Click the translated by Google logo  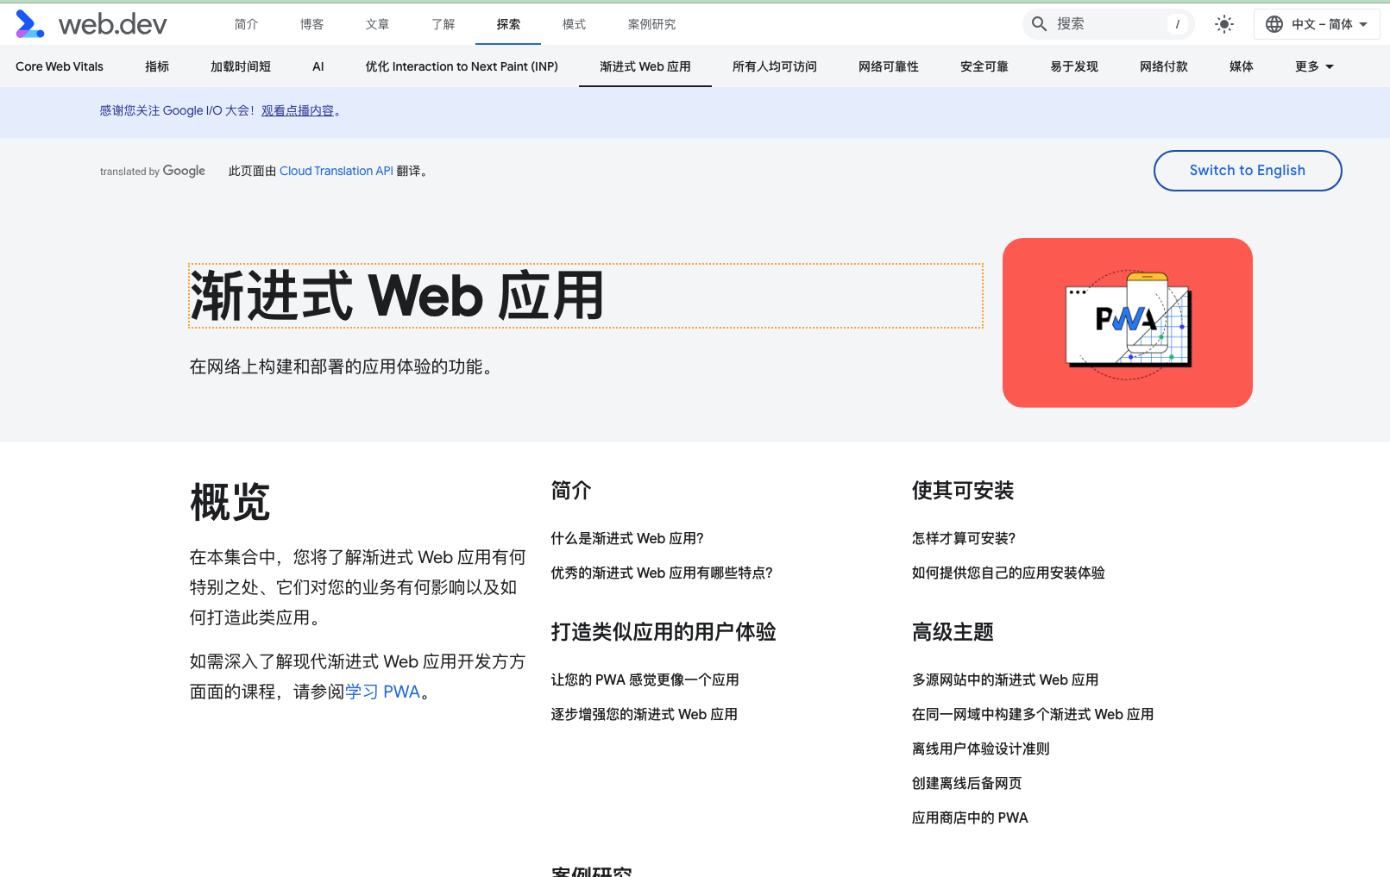click(153, 171)
